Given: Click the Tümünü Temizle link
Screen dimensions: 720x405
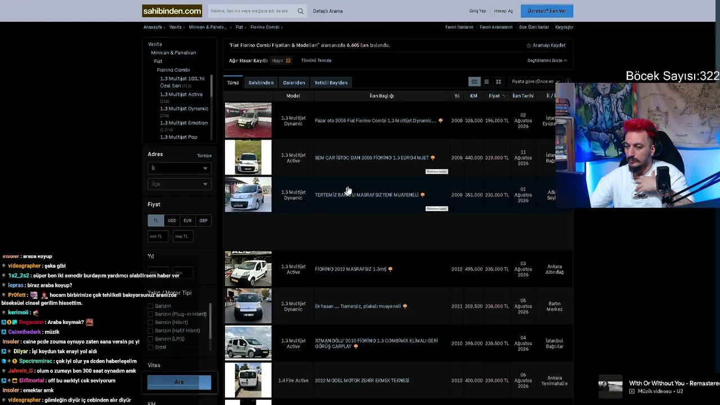Looking at the screenshot, I should point(316,61).
